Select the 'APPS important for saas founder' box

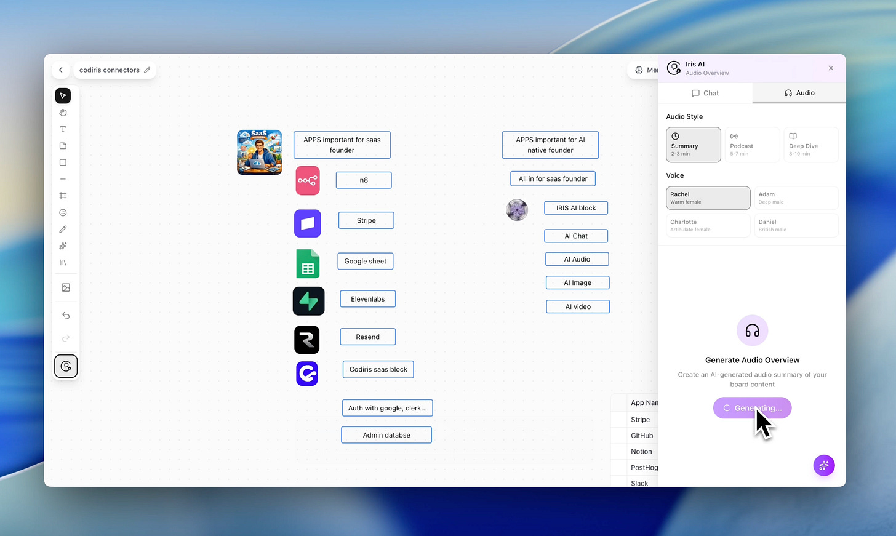(342, 145)
